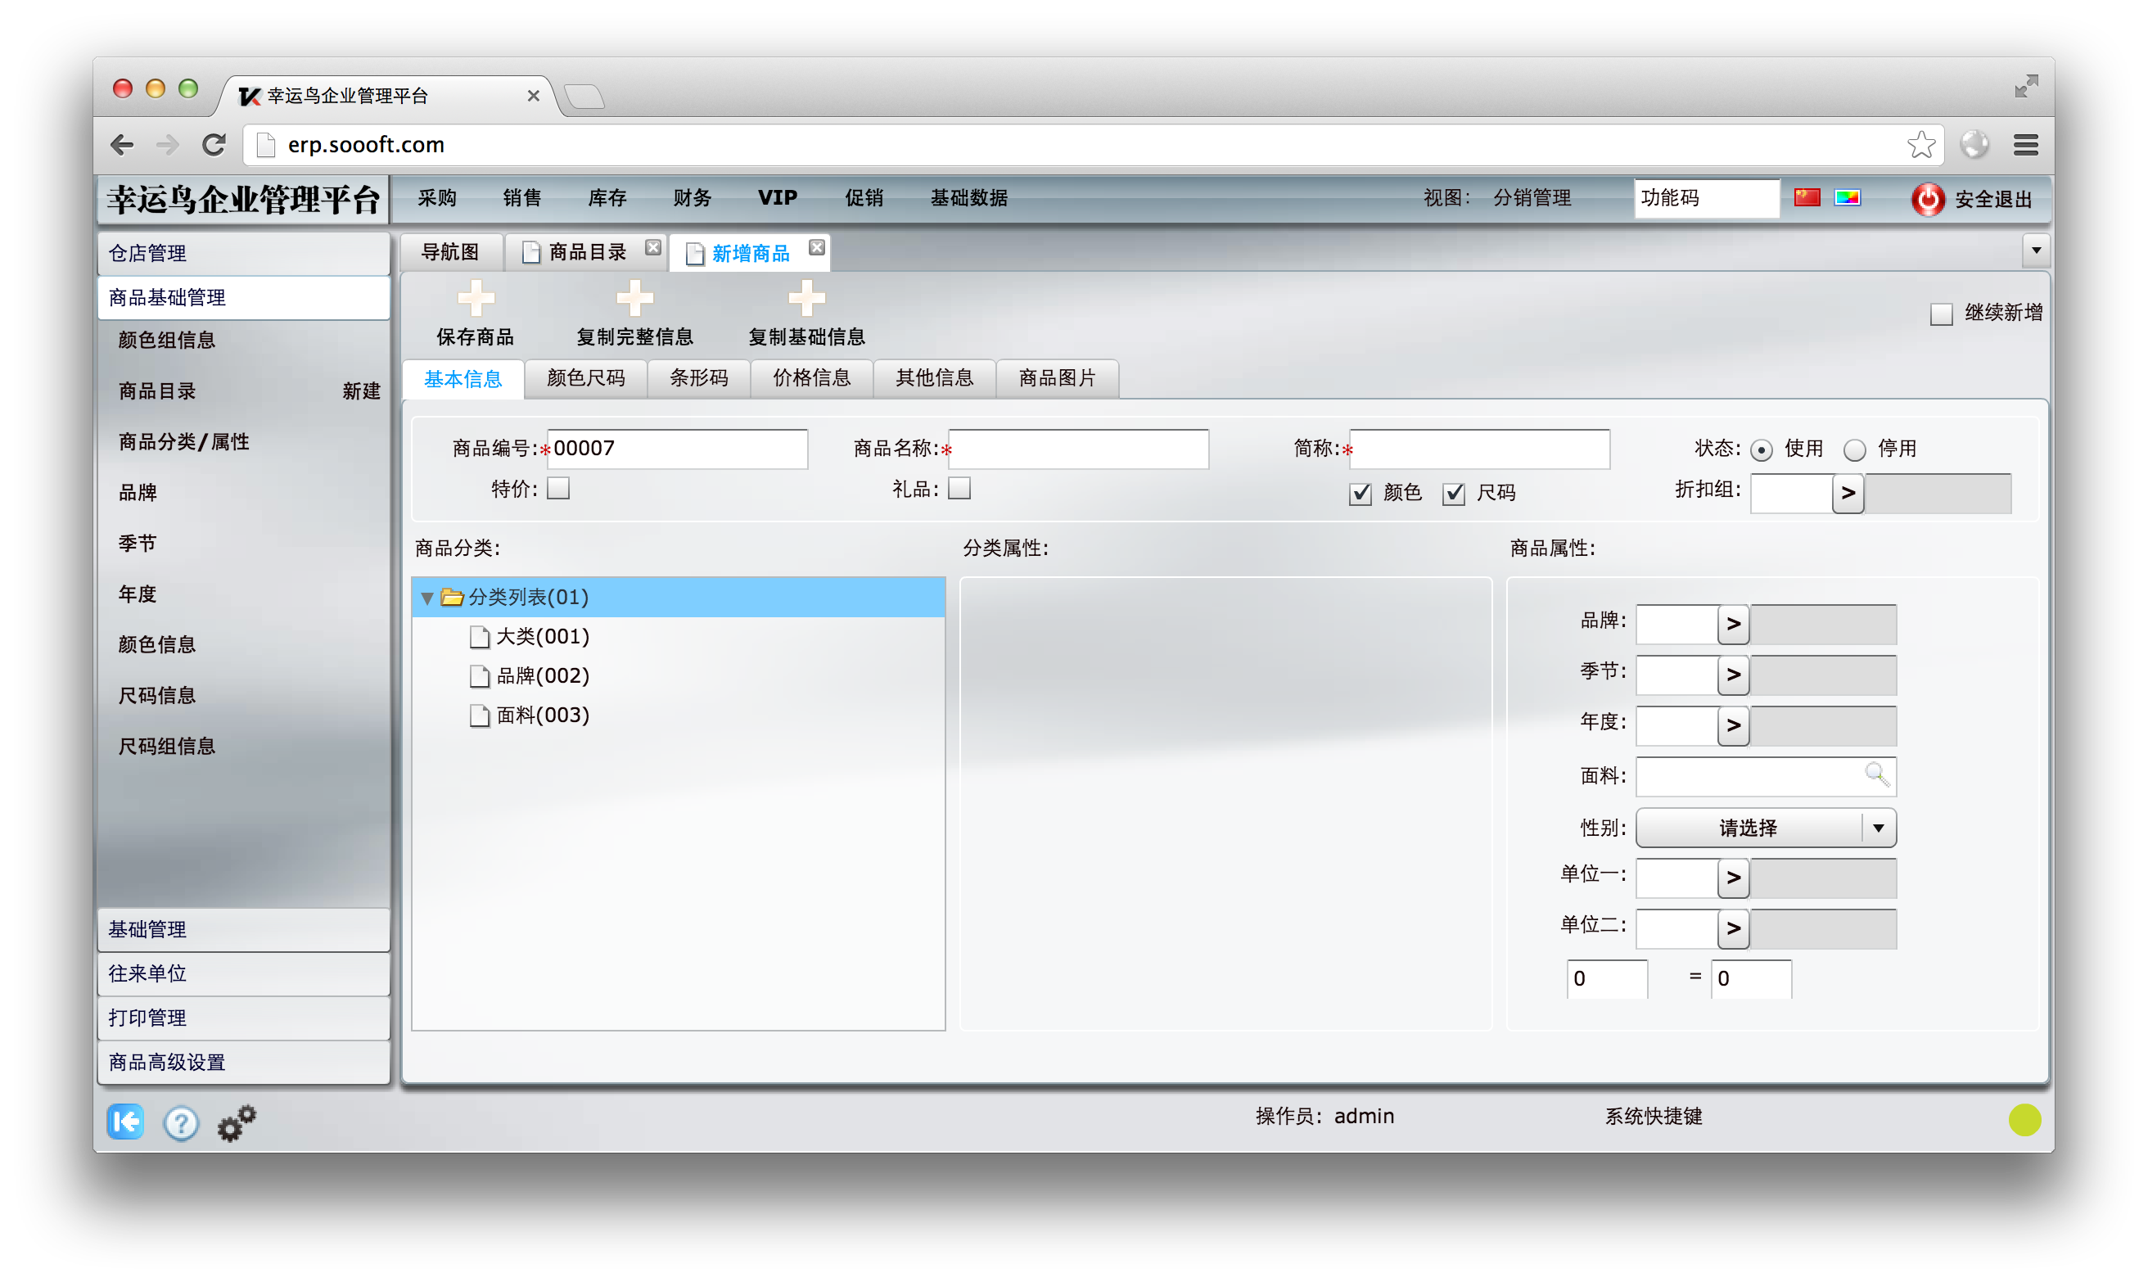Open 商品分类/属性 in the sidebar
The width and height of the screenshot is (2148, 1282).
click(184, 442)
